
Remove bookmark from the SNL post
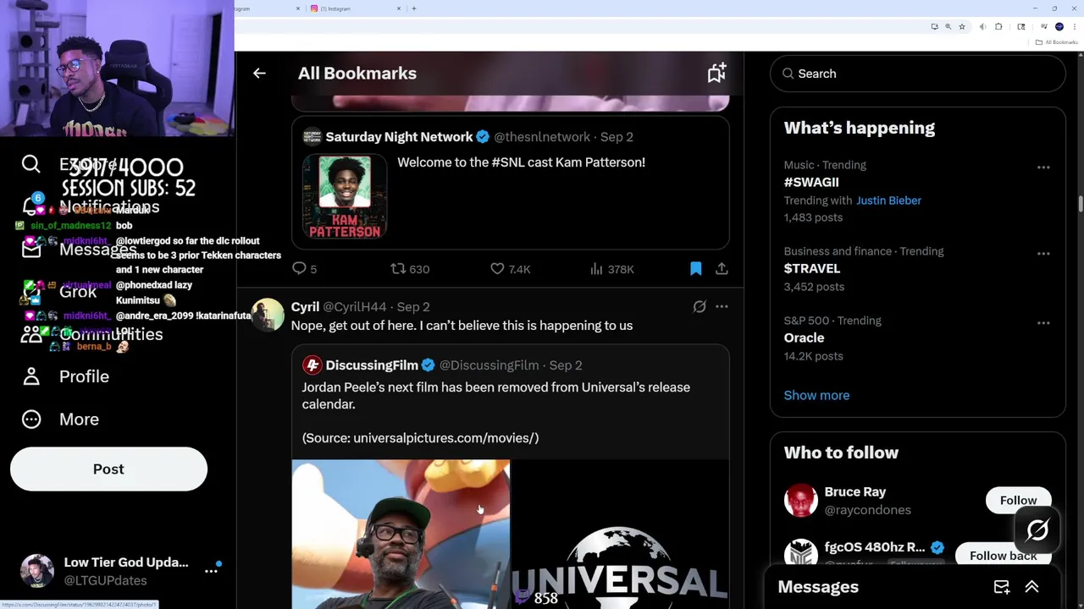[696, 269]
